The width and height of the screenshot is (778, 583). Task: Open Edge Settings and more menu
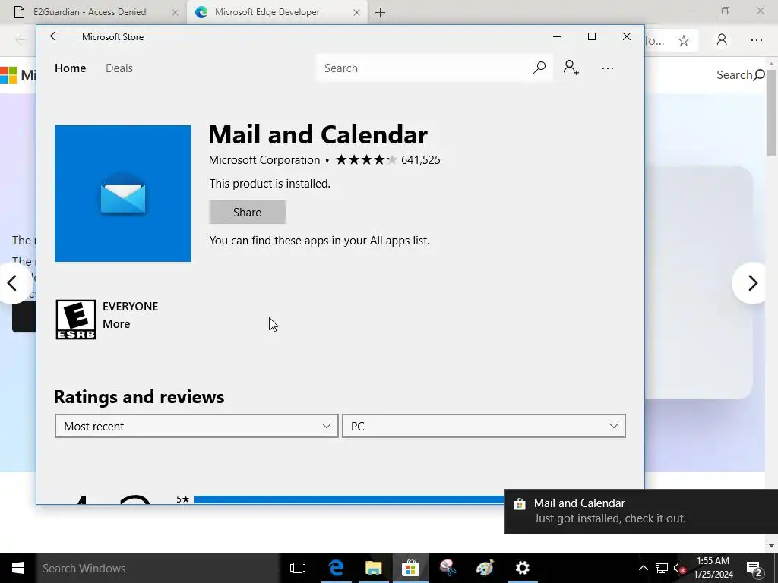click(x=756, y=40)
